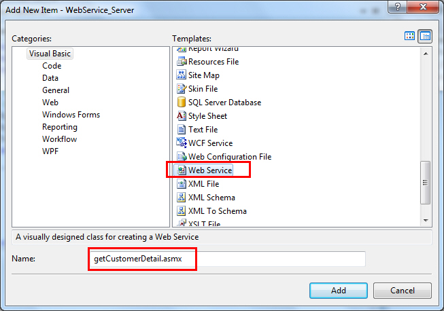The image size is (444, 311).
Task: Choose the 'Resources File' template label
Action: tap(214, 62)
